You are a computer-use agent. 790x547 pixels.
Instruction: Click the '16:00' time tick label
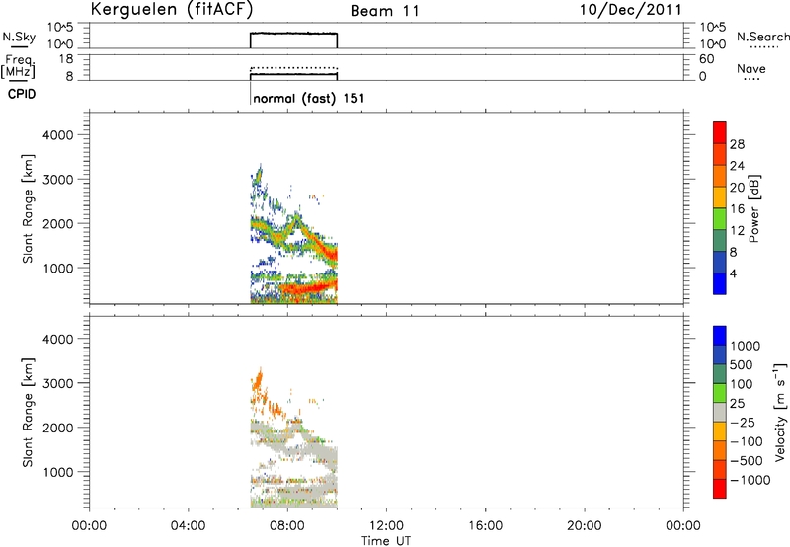click(x=485, y=526)
